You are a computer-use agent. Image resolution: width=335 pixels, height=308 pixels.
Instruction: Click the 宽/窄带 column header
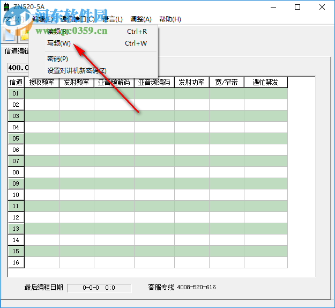pyautogui.click(x=227, y=82)
